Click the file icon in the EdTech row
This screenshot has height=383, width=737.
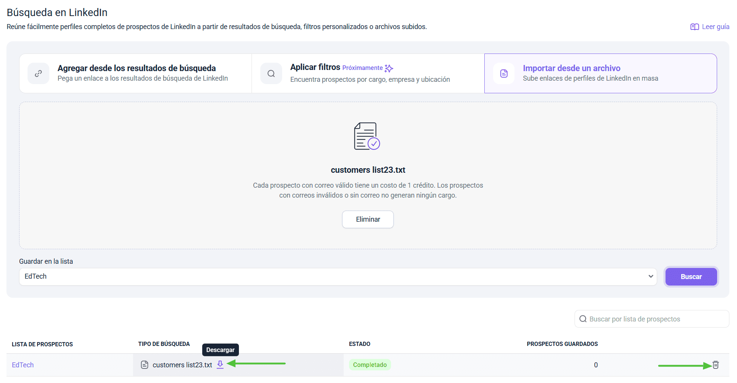click(144, 365)
